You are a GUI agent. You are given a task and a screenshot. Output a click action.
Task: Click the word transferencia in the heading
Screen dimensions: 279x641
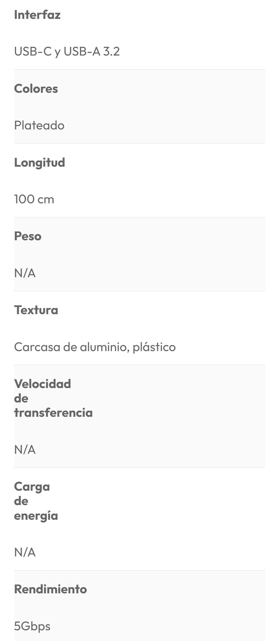[x=53, y=413]
